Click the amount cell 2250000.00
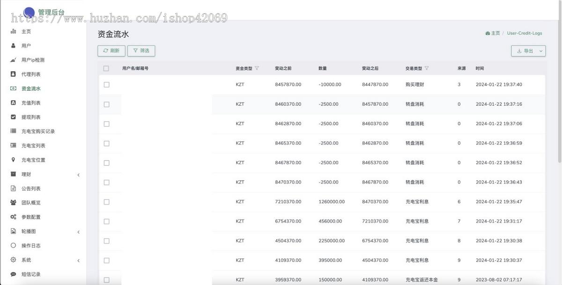 pyautogui.click(x=332, y=241)
